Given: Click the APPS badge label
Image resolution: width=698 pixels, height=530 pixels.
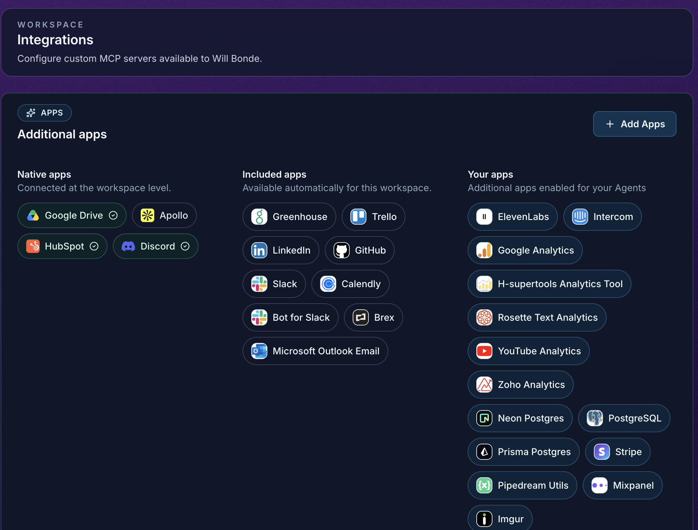Looking at the screenshot, I should pos(52,113).
